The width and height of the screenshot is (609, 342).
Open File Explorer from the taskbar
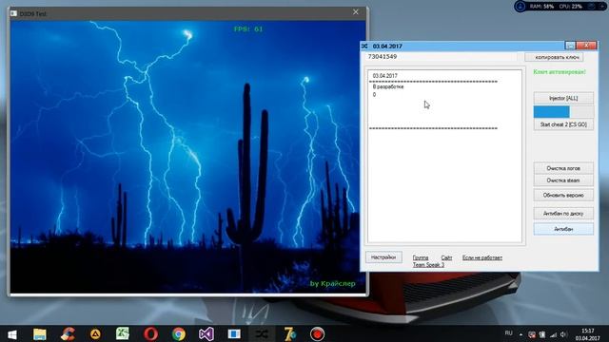(x=40, y=334)
